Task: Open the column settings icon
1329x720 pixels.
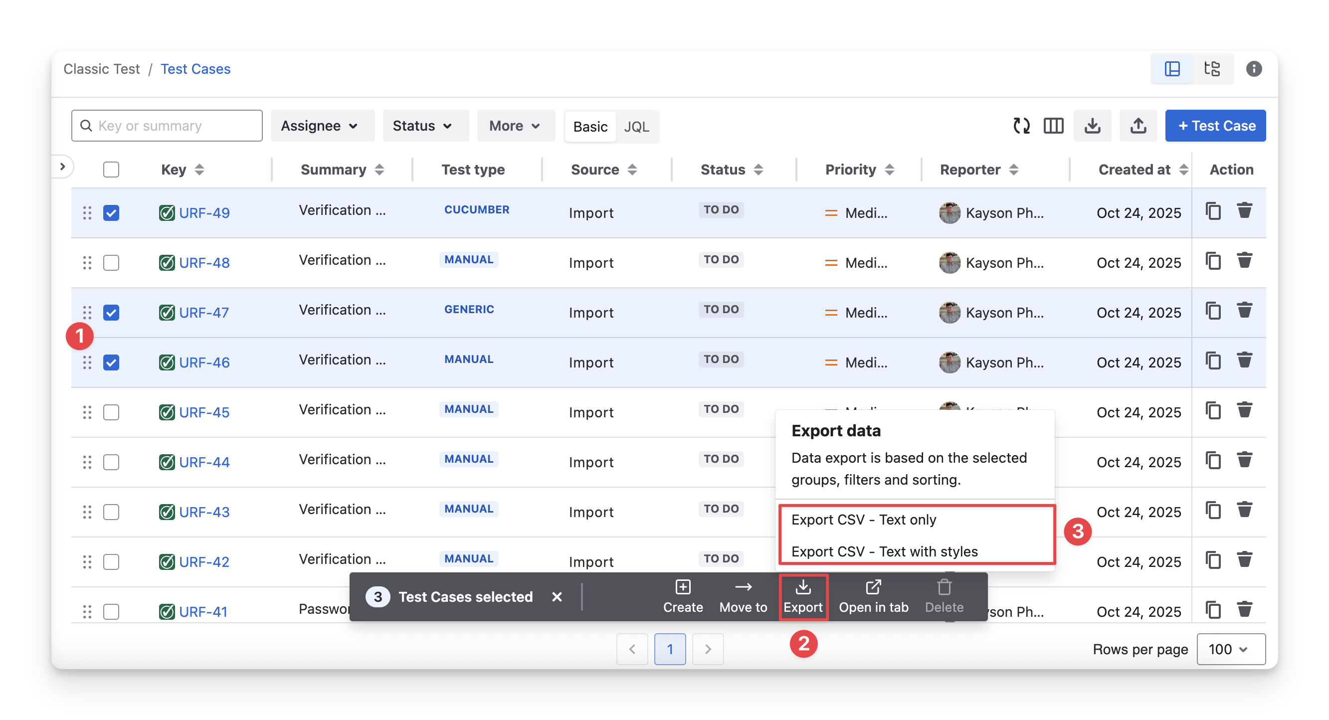Action: tap(1053, 126)
